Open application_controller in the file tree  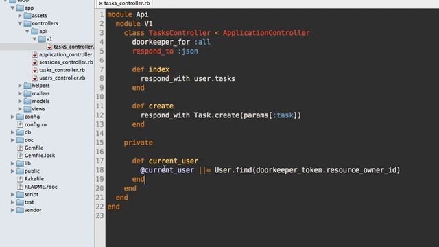(66, 55)
